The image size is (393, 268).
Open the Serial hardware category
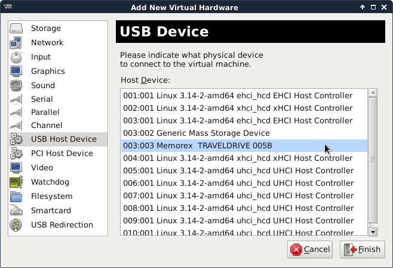42,99
